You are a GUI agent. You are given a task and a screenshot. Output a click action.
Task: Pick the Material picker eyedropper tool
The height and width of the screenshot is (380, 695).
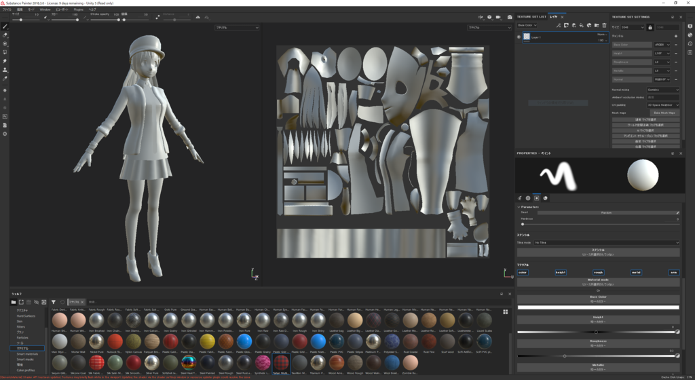(x=5, y=79)
